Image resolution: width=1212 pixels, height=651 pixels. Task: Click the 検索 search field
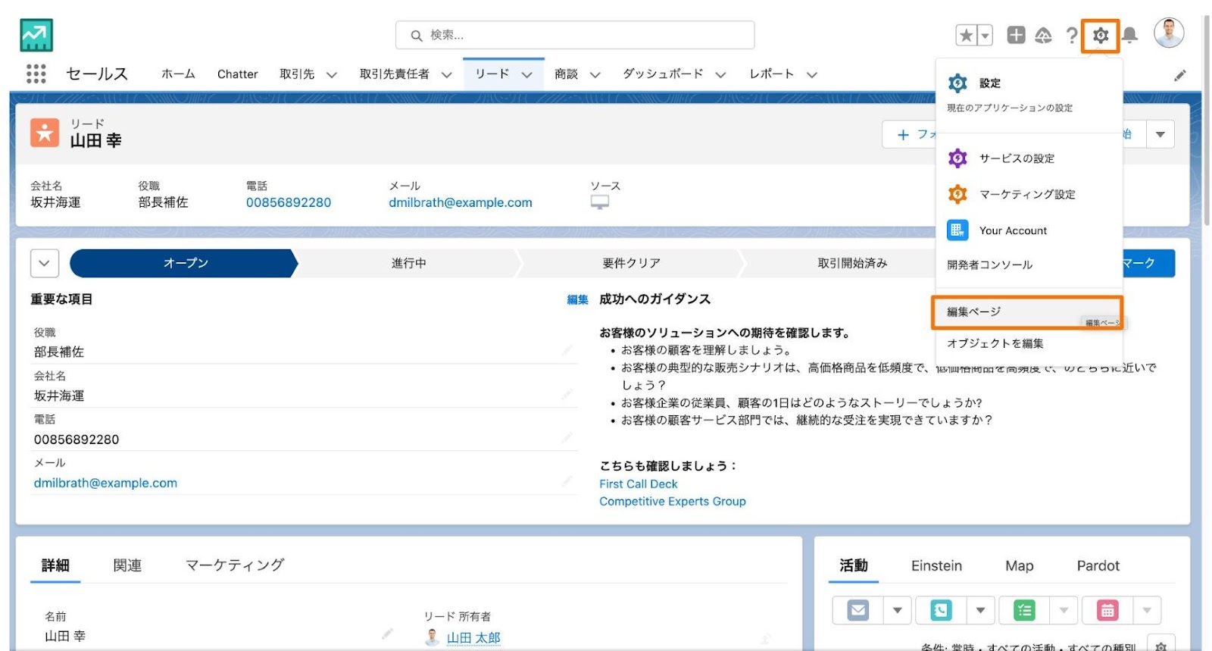pos(574,35)
